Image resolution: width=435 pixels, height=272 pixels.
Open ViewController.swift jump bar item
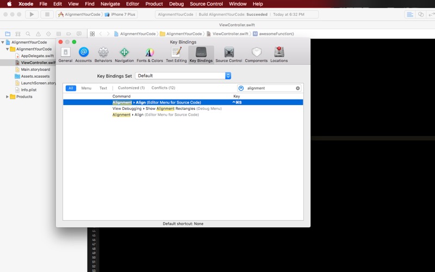[x=227, y=34]
